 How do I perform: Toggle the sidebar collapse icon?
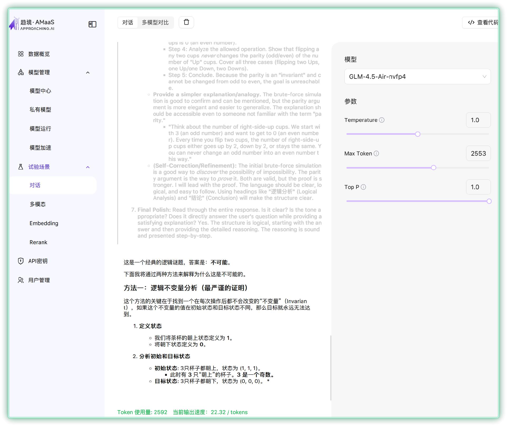92,24
